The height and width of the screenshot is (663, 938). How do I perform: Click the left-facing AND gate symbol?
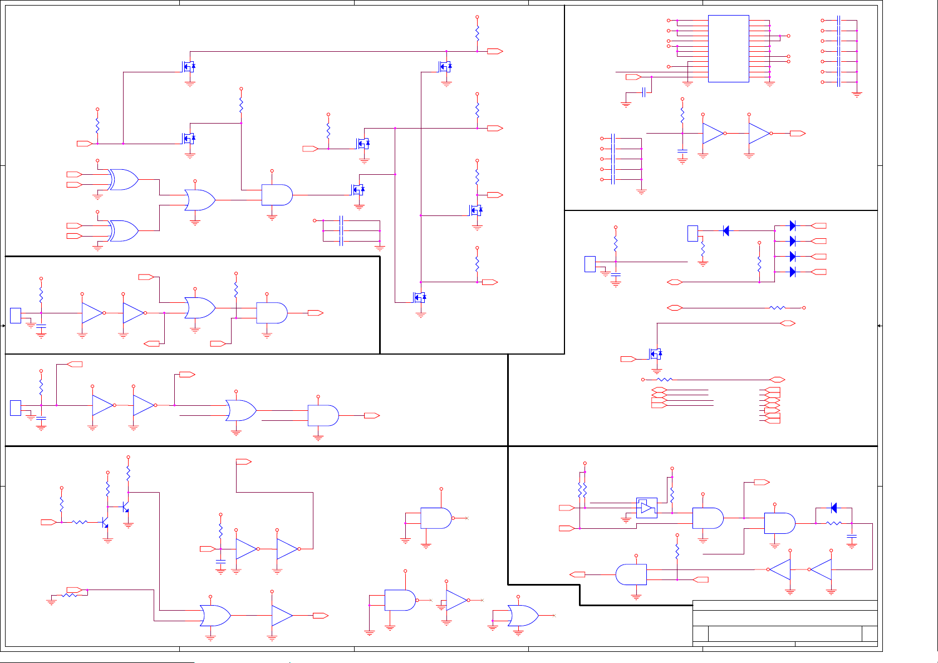pos(631,574)
